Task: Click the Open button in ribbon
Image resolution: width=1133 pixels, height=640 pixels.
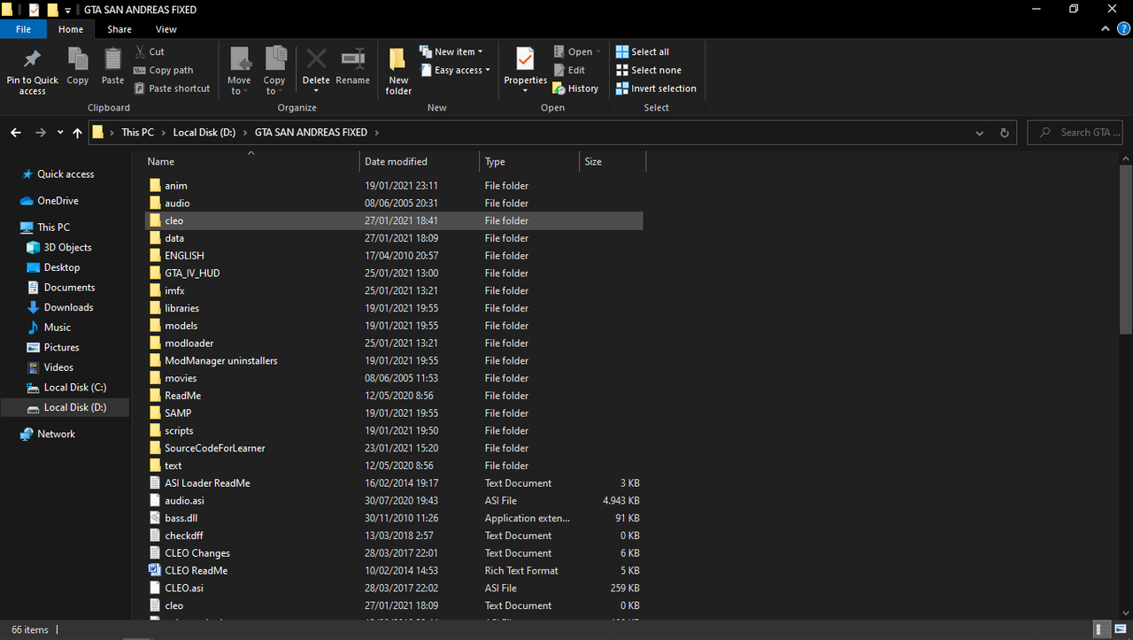Action: 577,51
